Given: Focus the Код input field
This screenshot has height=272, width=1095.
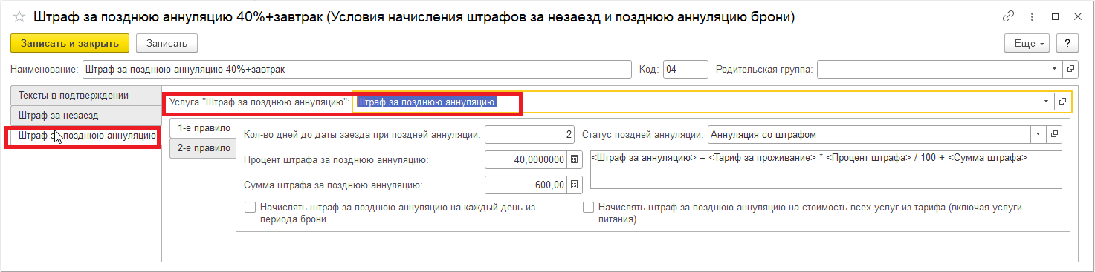Looking at the screenshot, I should click(x=685, y=70).
